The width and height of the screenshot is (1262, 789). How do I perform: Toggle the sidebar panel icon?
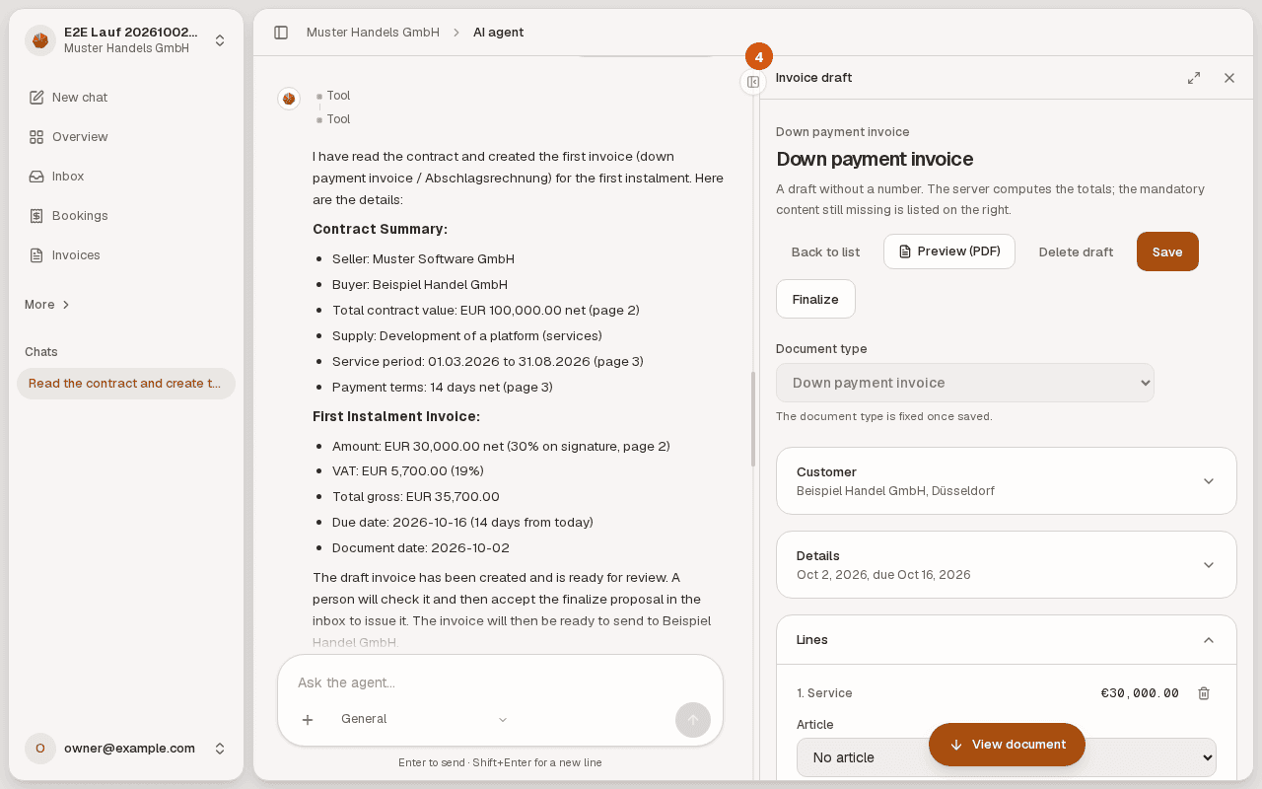281,33
